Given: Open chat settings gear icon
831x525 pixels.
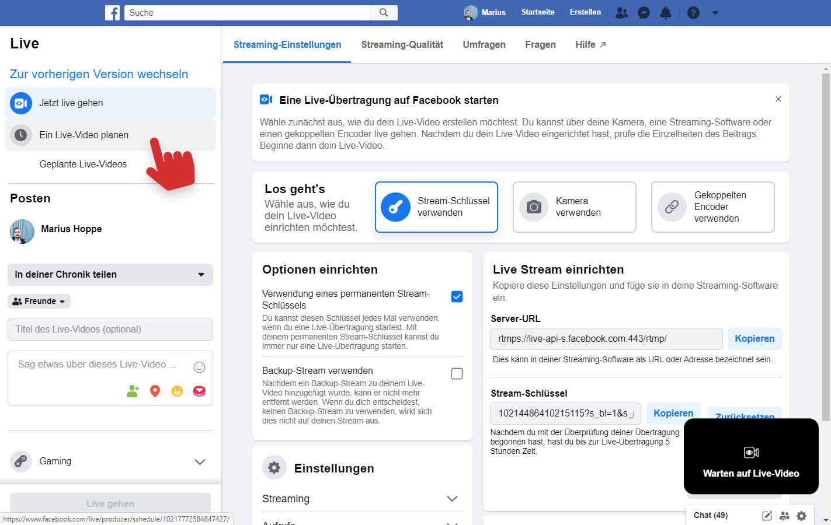Looking at the screenshot, I should (801, 516).
